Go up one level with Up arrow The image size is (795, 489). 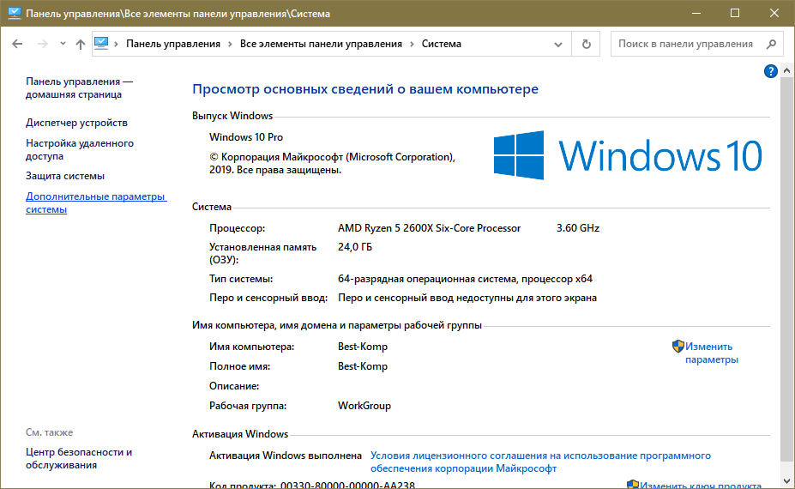81,44
